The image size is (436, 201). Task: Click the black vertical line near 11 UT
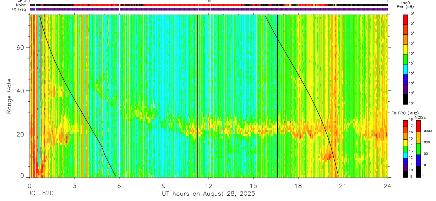pos(198,96)
